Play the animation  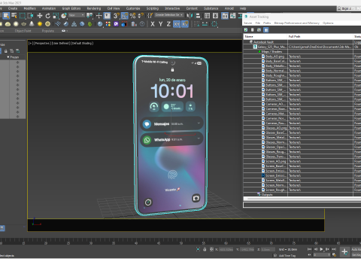321,249
